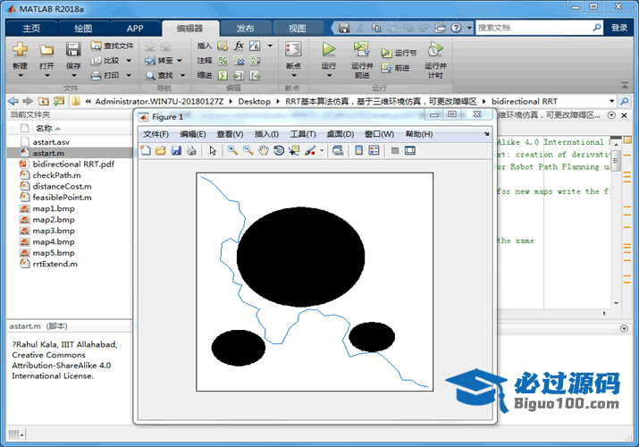Switch to the 绘图 (Plots) tab

point(82,28)
